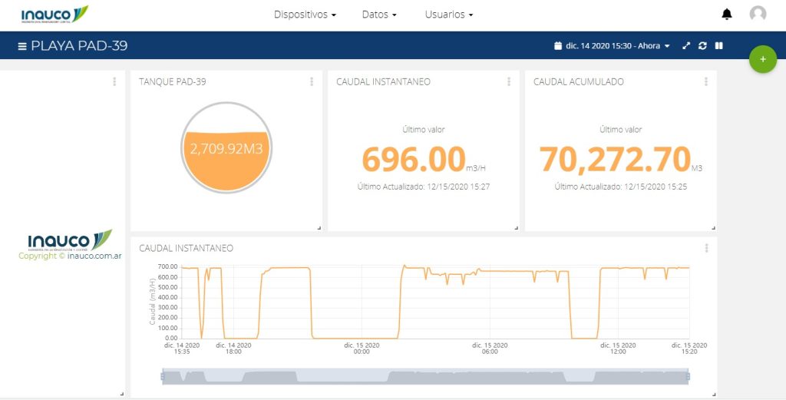Image resolution: width=786 pixels, height=400 pixels.
Task: Open options for top CAUDAL INSTANTANEO widget
Action: click(509, 81)
